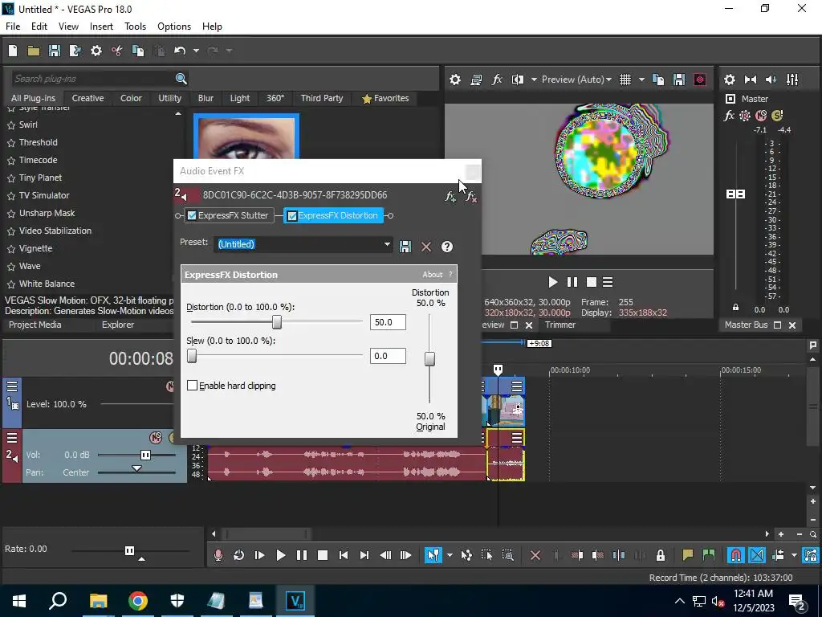Click the Zoom Edit Tool magnifier selection

click(x=507, y=555)
